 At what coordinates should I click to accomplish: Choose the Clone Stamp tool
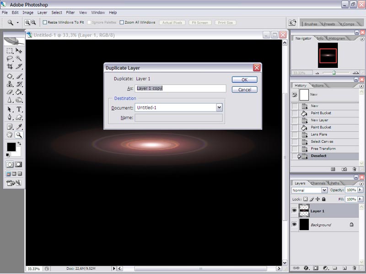coord(10,84)
